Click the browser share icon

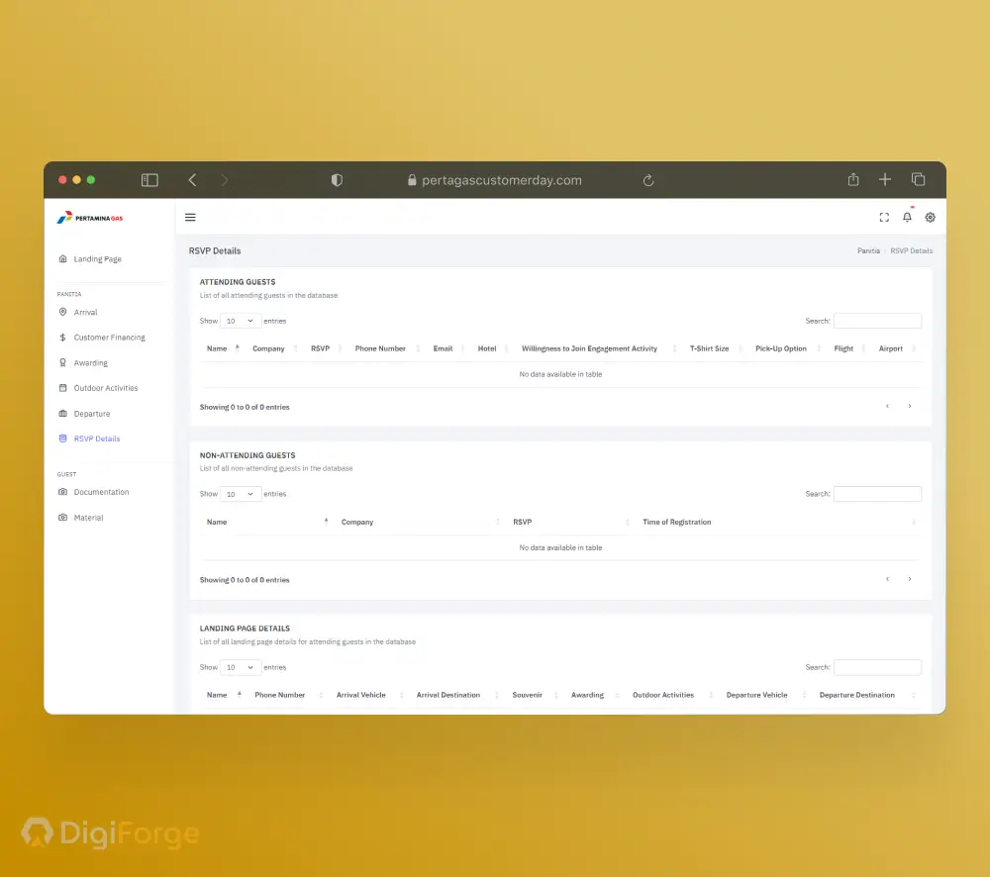coord(853,180)
